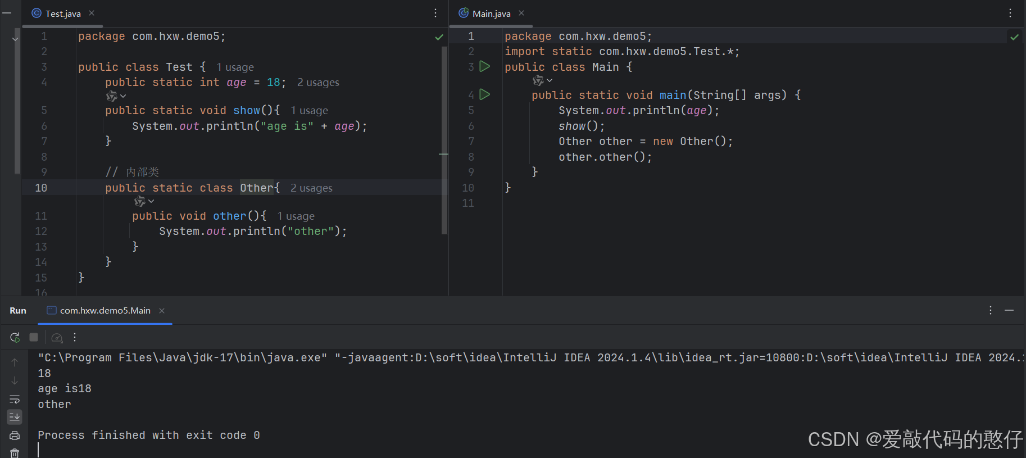The width and height of the screenshot is (1026, 458).
Task: Open inspections widget in Test.java editor
Action: click(439, 37)
